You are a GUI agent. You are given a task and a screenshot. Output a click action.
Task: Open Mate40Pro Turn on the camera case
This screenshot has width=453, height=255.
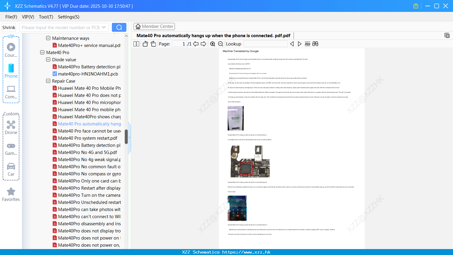87,195
